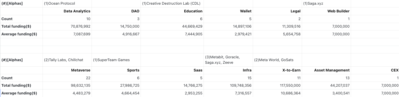The height and width of the screenshot is (97, 399).
Task: Select the DAO column header cell
Action: click(116, 11)
